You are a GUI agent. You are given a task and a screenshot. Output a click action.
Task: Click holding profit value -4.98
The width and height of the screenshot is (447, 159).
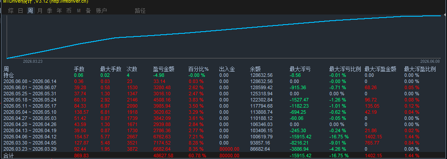point(159,76)
